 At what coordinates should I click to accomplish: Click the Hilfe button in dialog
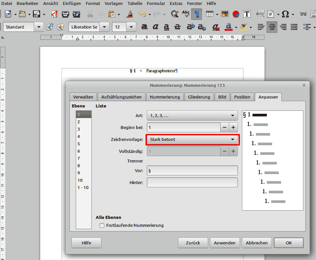pos(86,243)
